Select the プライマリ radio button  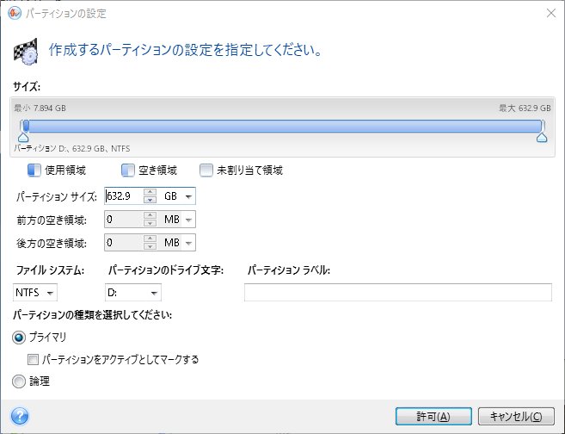[x=19, y=338]
